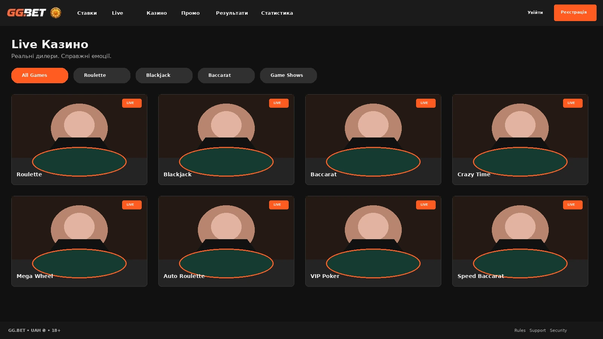Click the LIVE badge on Blackjack card
The width and height of the screenshot is (603, 339).
(279, 103)
